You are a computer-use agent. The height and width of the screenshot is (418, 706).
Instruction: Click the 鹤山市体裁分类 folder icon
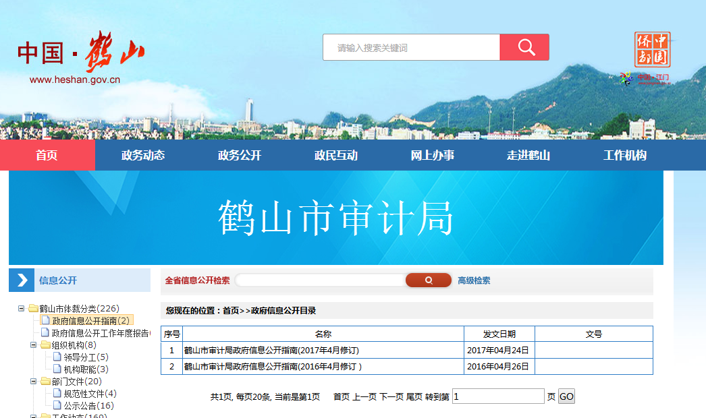(33, 309)
